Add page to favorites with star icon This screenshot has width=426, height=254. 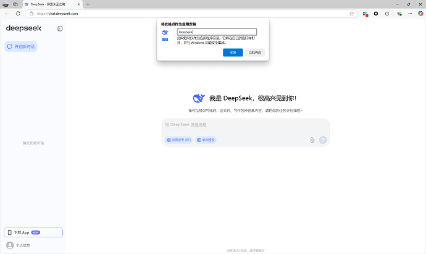click(x=351, y=14)
